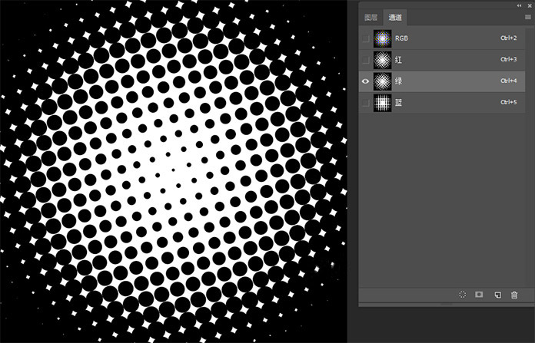Image resolution: width=535 pixels, height=343 pixels.
Task: Click the Ctrl+3 shortcut label
Action: point(508,59)
